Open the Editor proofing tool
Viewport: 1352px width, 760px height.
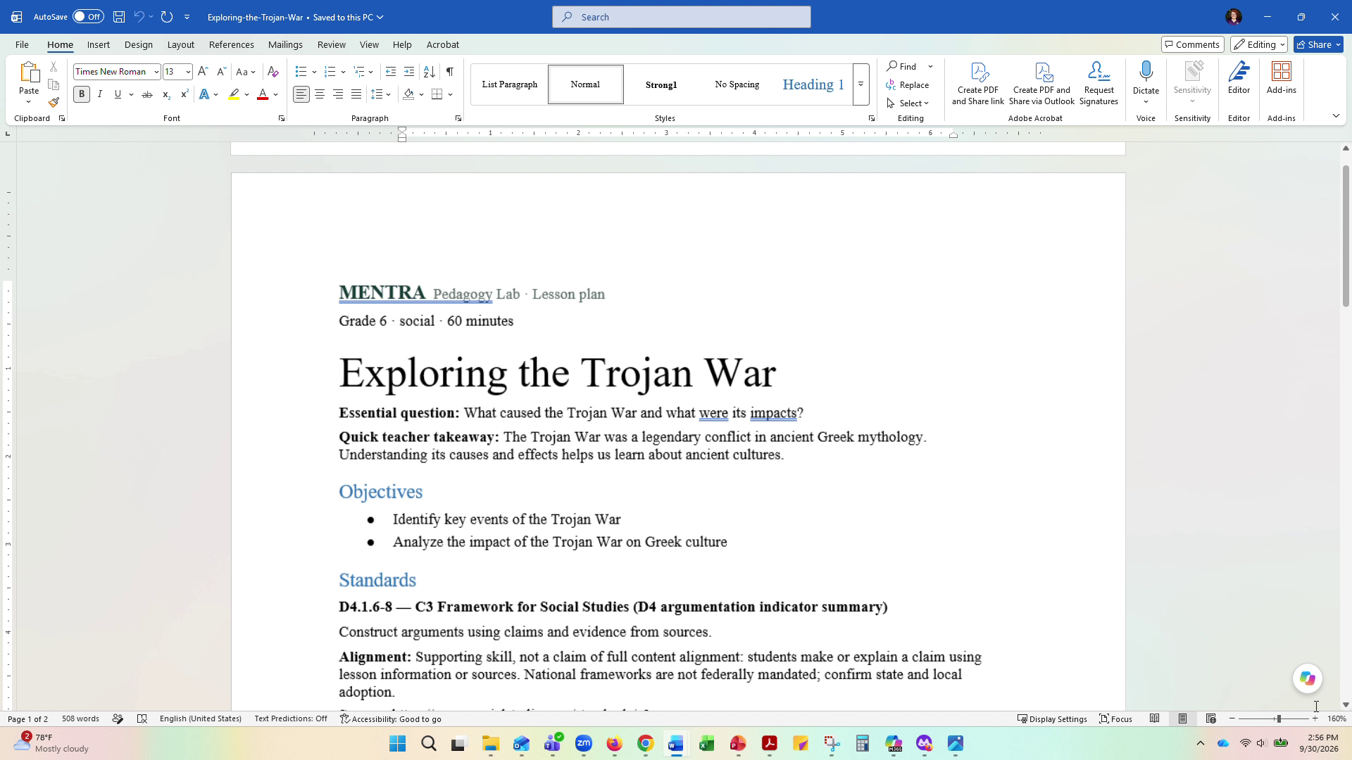pyautogui.click(x=1239, y=78)
